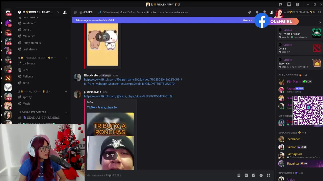Show pinned messages pin icon
Image resolution: width=323 pixels, height=181 pixels.
(x=264, y=12)
